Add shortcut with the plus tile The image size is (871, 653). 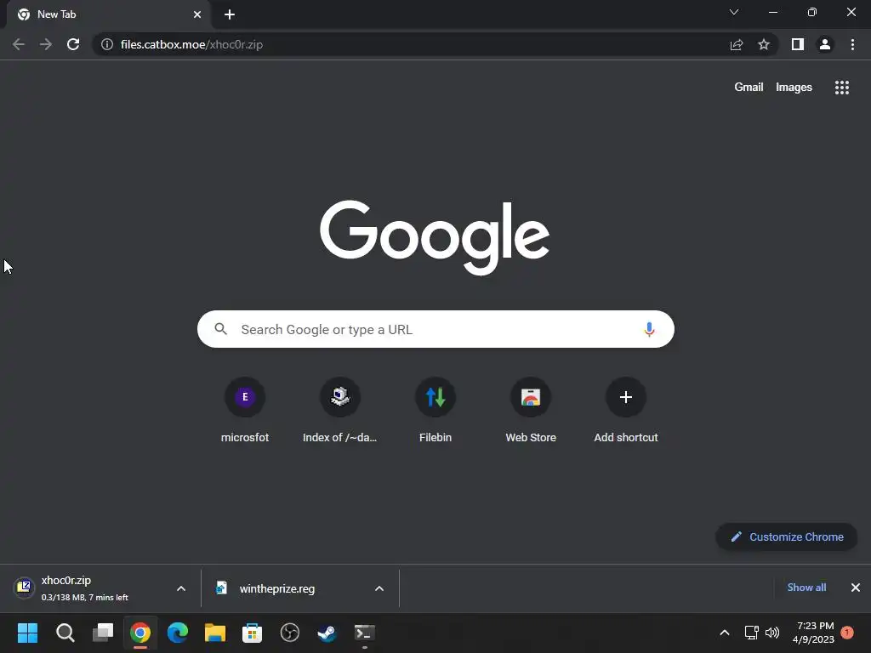pos(626,411)
